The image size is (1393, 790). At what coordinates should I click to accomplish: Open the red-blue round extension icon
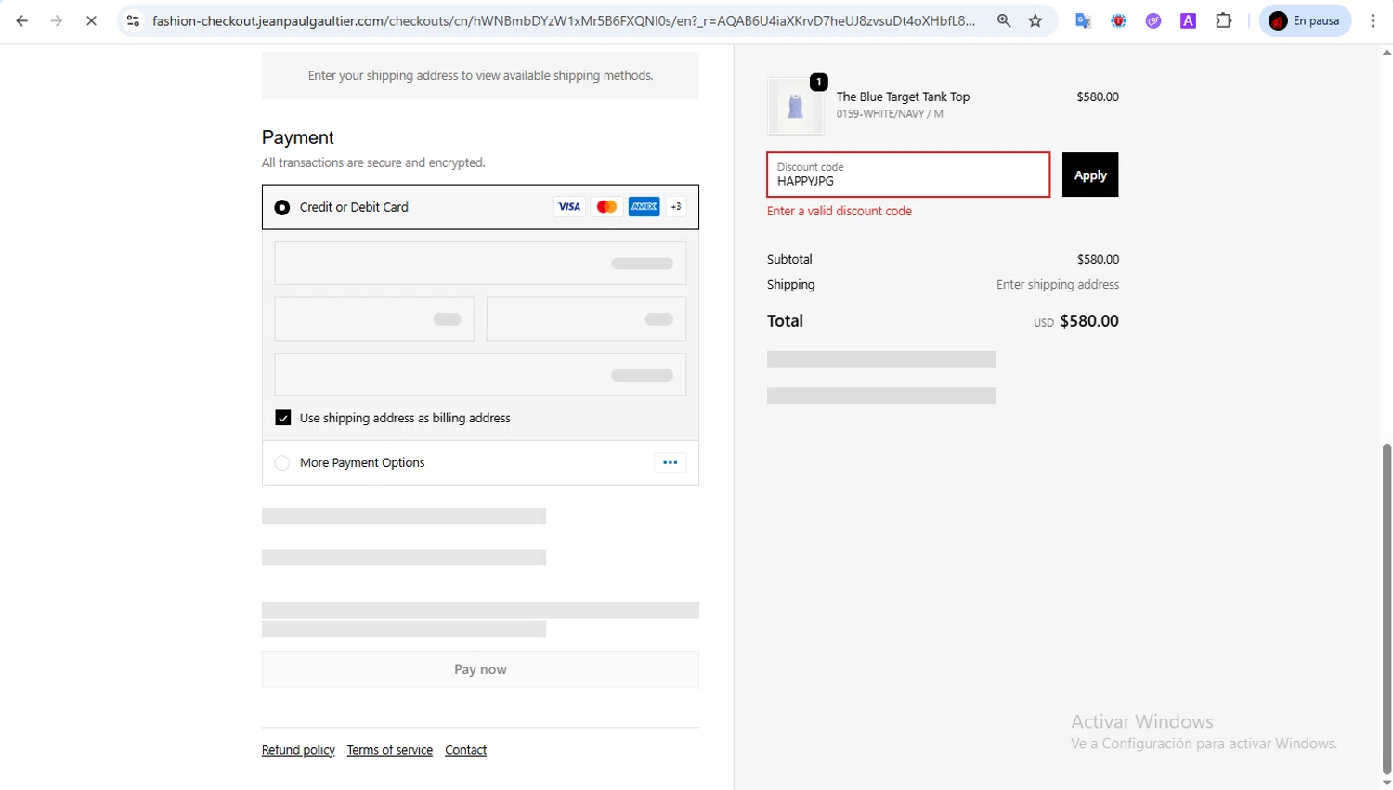click(x=1118, y=20)
